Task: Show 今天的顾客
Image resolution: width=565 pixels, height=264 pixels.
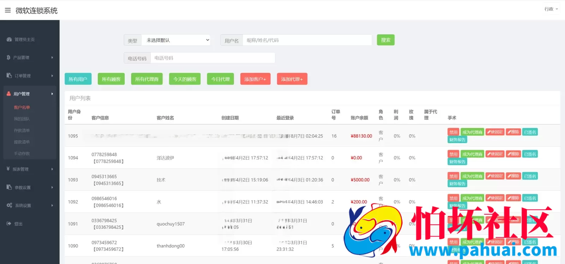Action: tap(185, 79)
